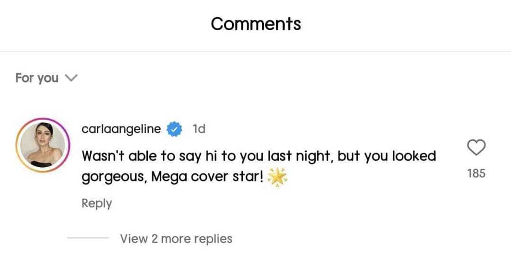Image resolution: width=511 pixels, height=265 pixels.
Task: Click the sparkle star emoji
Action: [x=277, y=177]
